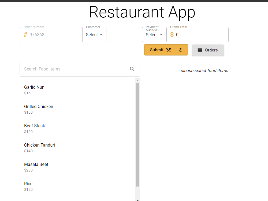Click the dropdown arrow in Customer select
The width and height of the screenshot is (268, 201).
click(102, 35)
